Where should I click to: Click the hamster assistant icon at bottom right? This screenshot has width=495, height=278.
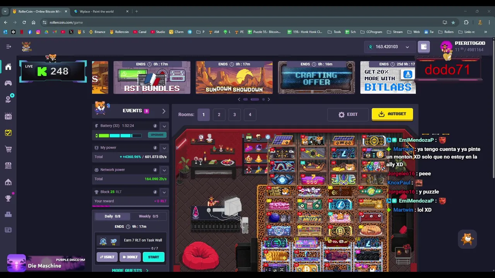click(x=467, y=239)
